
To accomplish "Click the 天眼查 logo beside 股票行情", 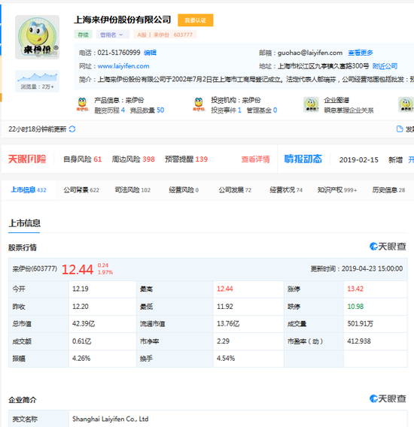I will coord(388,247).
